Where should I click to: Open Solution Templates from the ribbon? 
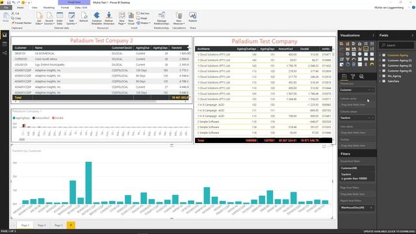(x=97, y=18)
